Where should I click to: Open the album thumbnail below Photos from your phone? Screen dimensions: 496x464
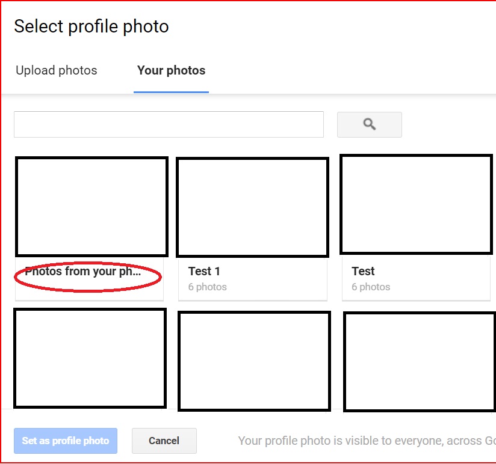[90, 358]
